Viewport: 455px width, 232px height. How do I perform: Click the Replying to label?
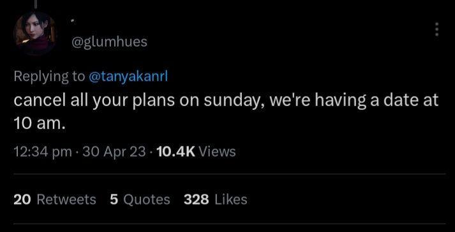[49, 77]
